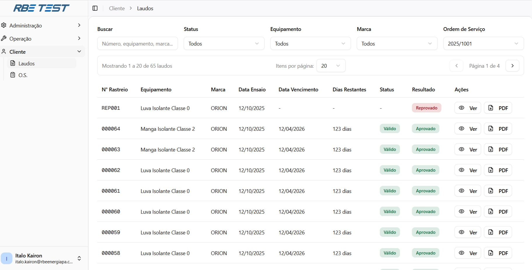Click the RBE TEST logo

click(41, 8)
